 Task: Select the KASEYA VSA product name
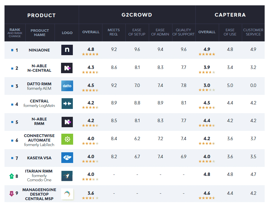[x=39, y=158]
